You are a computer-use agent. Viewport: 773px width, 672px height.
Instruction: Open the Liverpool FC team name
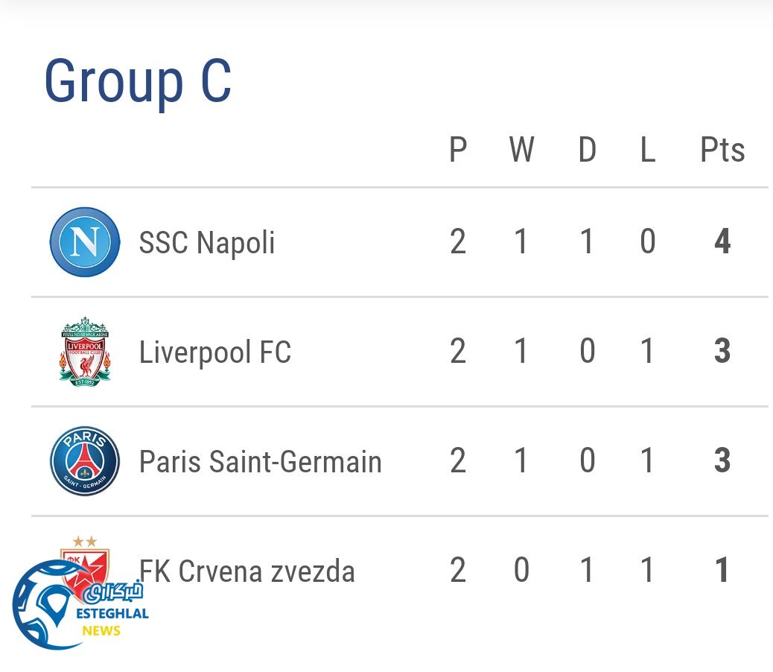214,352
